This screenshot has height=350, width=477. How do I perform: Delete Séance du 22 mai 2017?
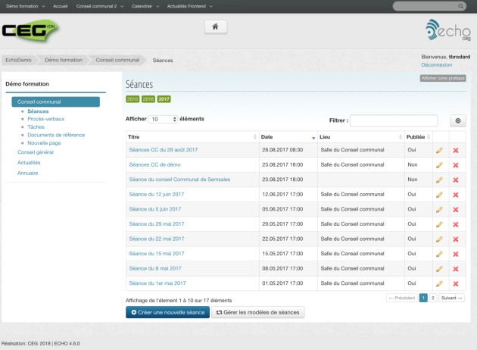(455, 239)
